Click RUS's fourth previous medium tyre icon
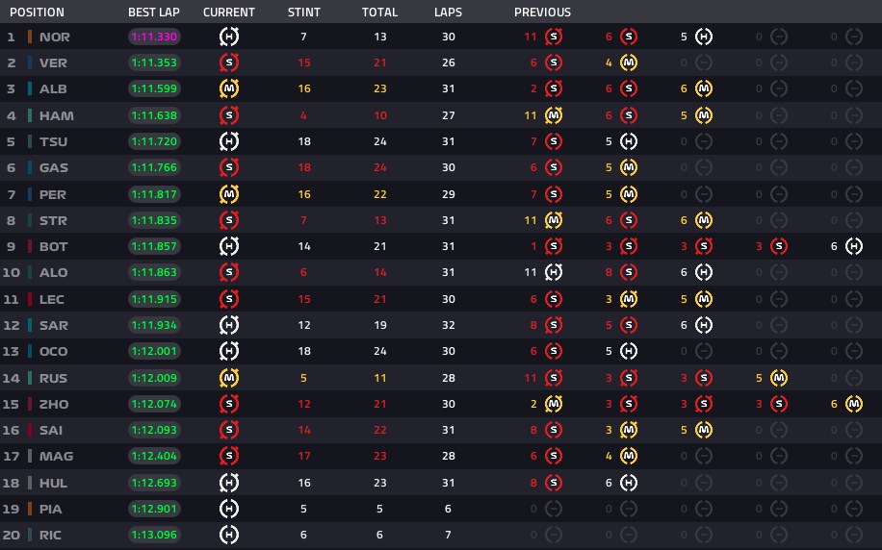This screenshot has width=882, height=550. point(779,378)
